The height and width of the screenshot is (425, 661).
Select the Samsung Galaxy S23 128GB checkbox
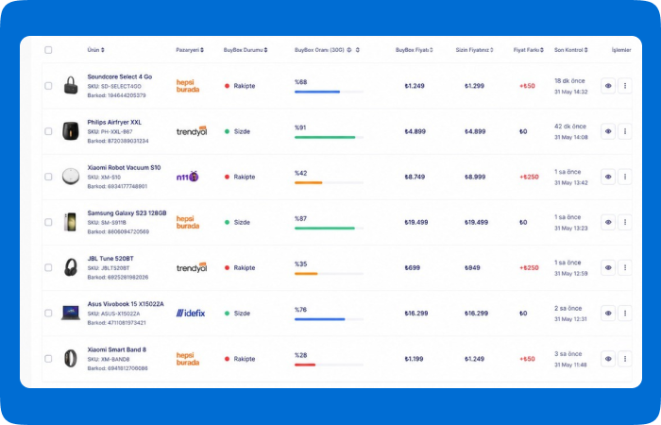pyautogui.click(x=48, y=222)
